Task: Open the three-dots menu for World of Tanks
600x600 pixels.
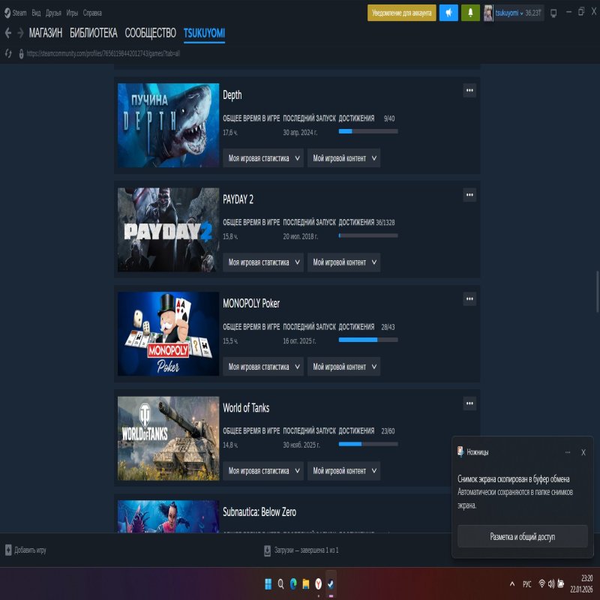Action: pyautogui.click(x=469, y=403)
